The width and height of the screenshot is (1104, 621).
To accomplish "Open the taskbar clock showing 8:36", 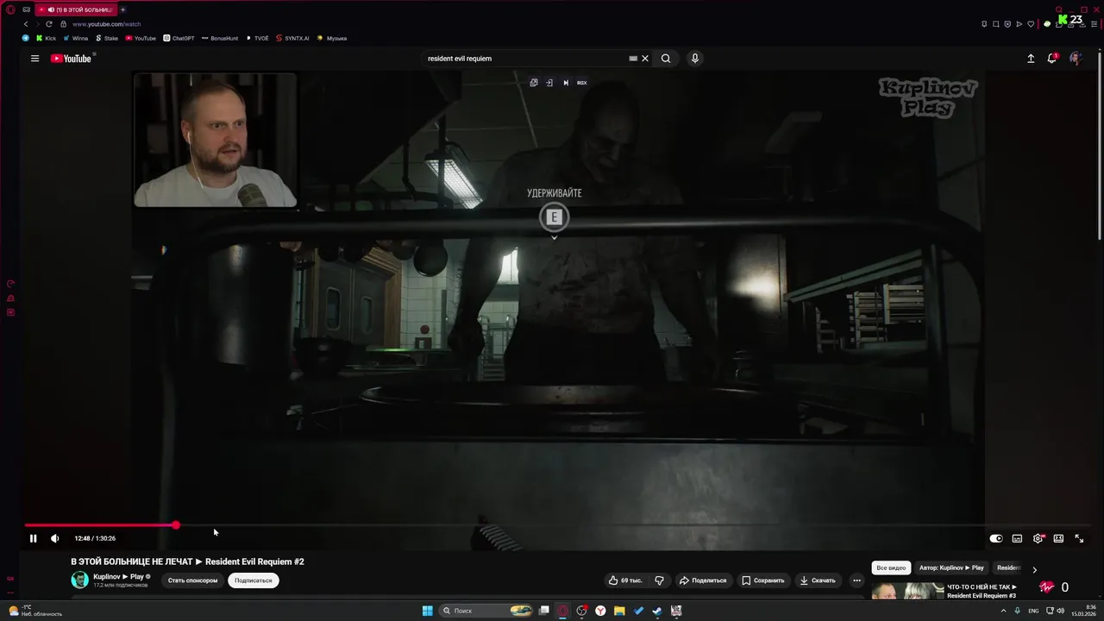I will 1084,611.
